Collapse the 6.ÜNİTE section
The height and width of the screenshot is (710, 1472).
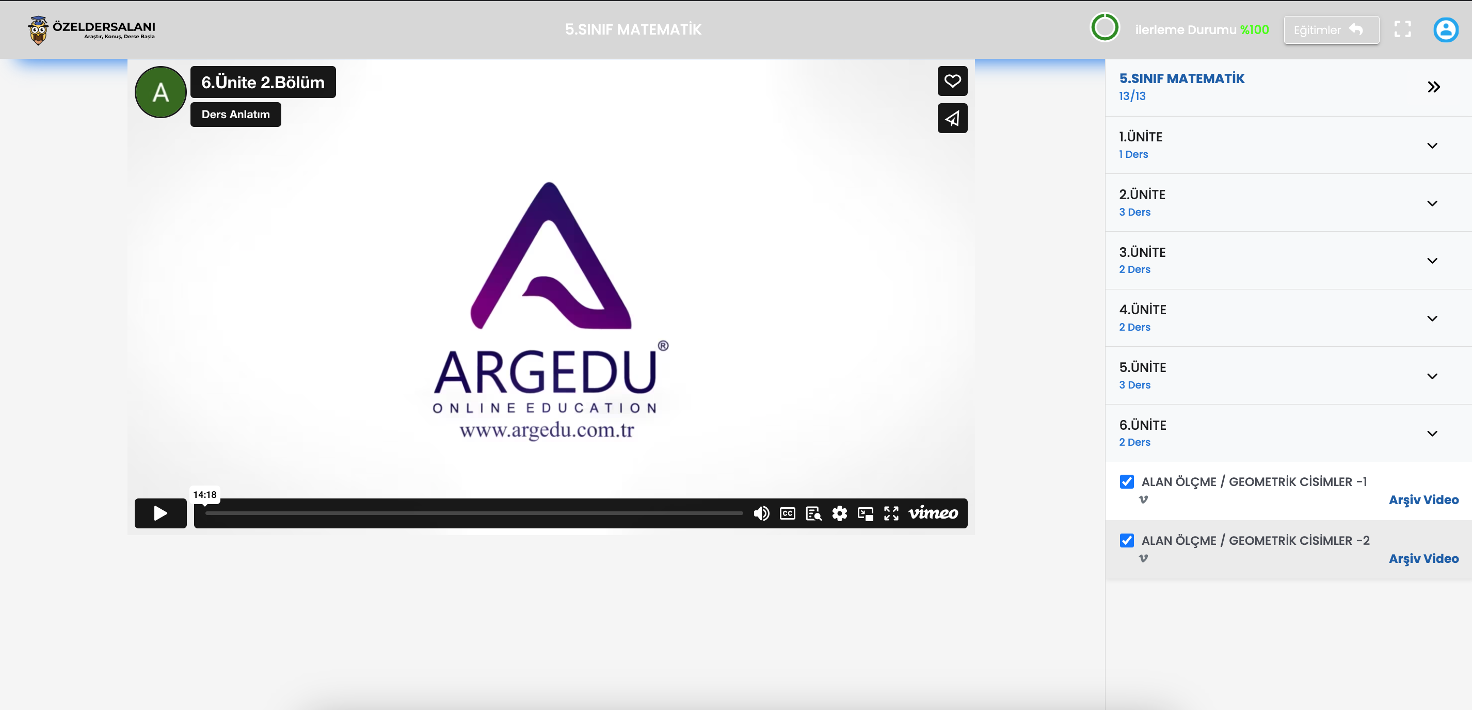[x=1431, y=433]
